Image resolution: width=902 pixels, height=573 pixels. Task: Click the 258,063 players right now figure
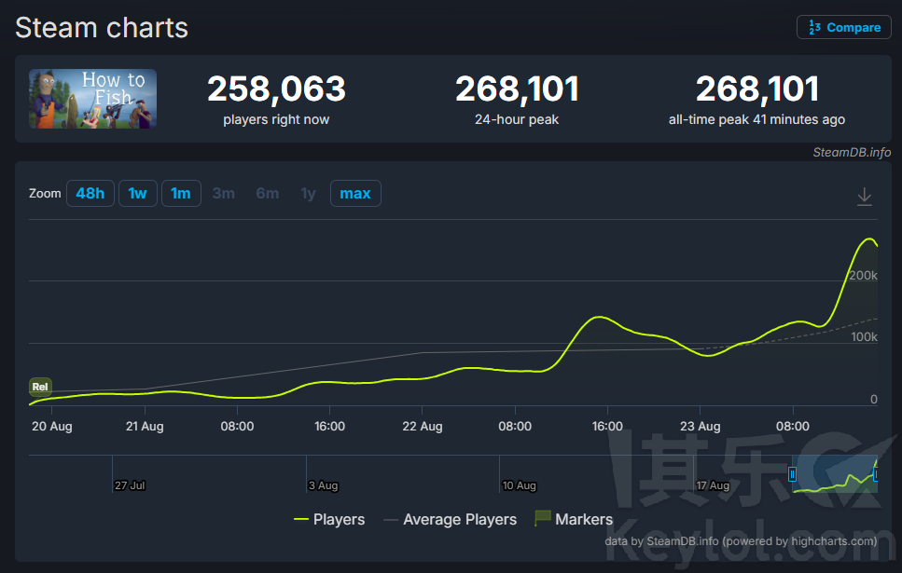point(276,89)
